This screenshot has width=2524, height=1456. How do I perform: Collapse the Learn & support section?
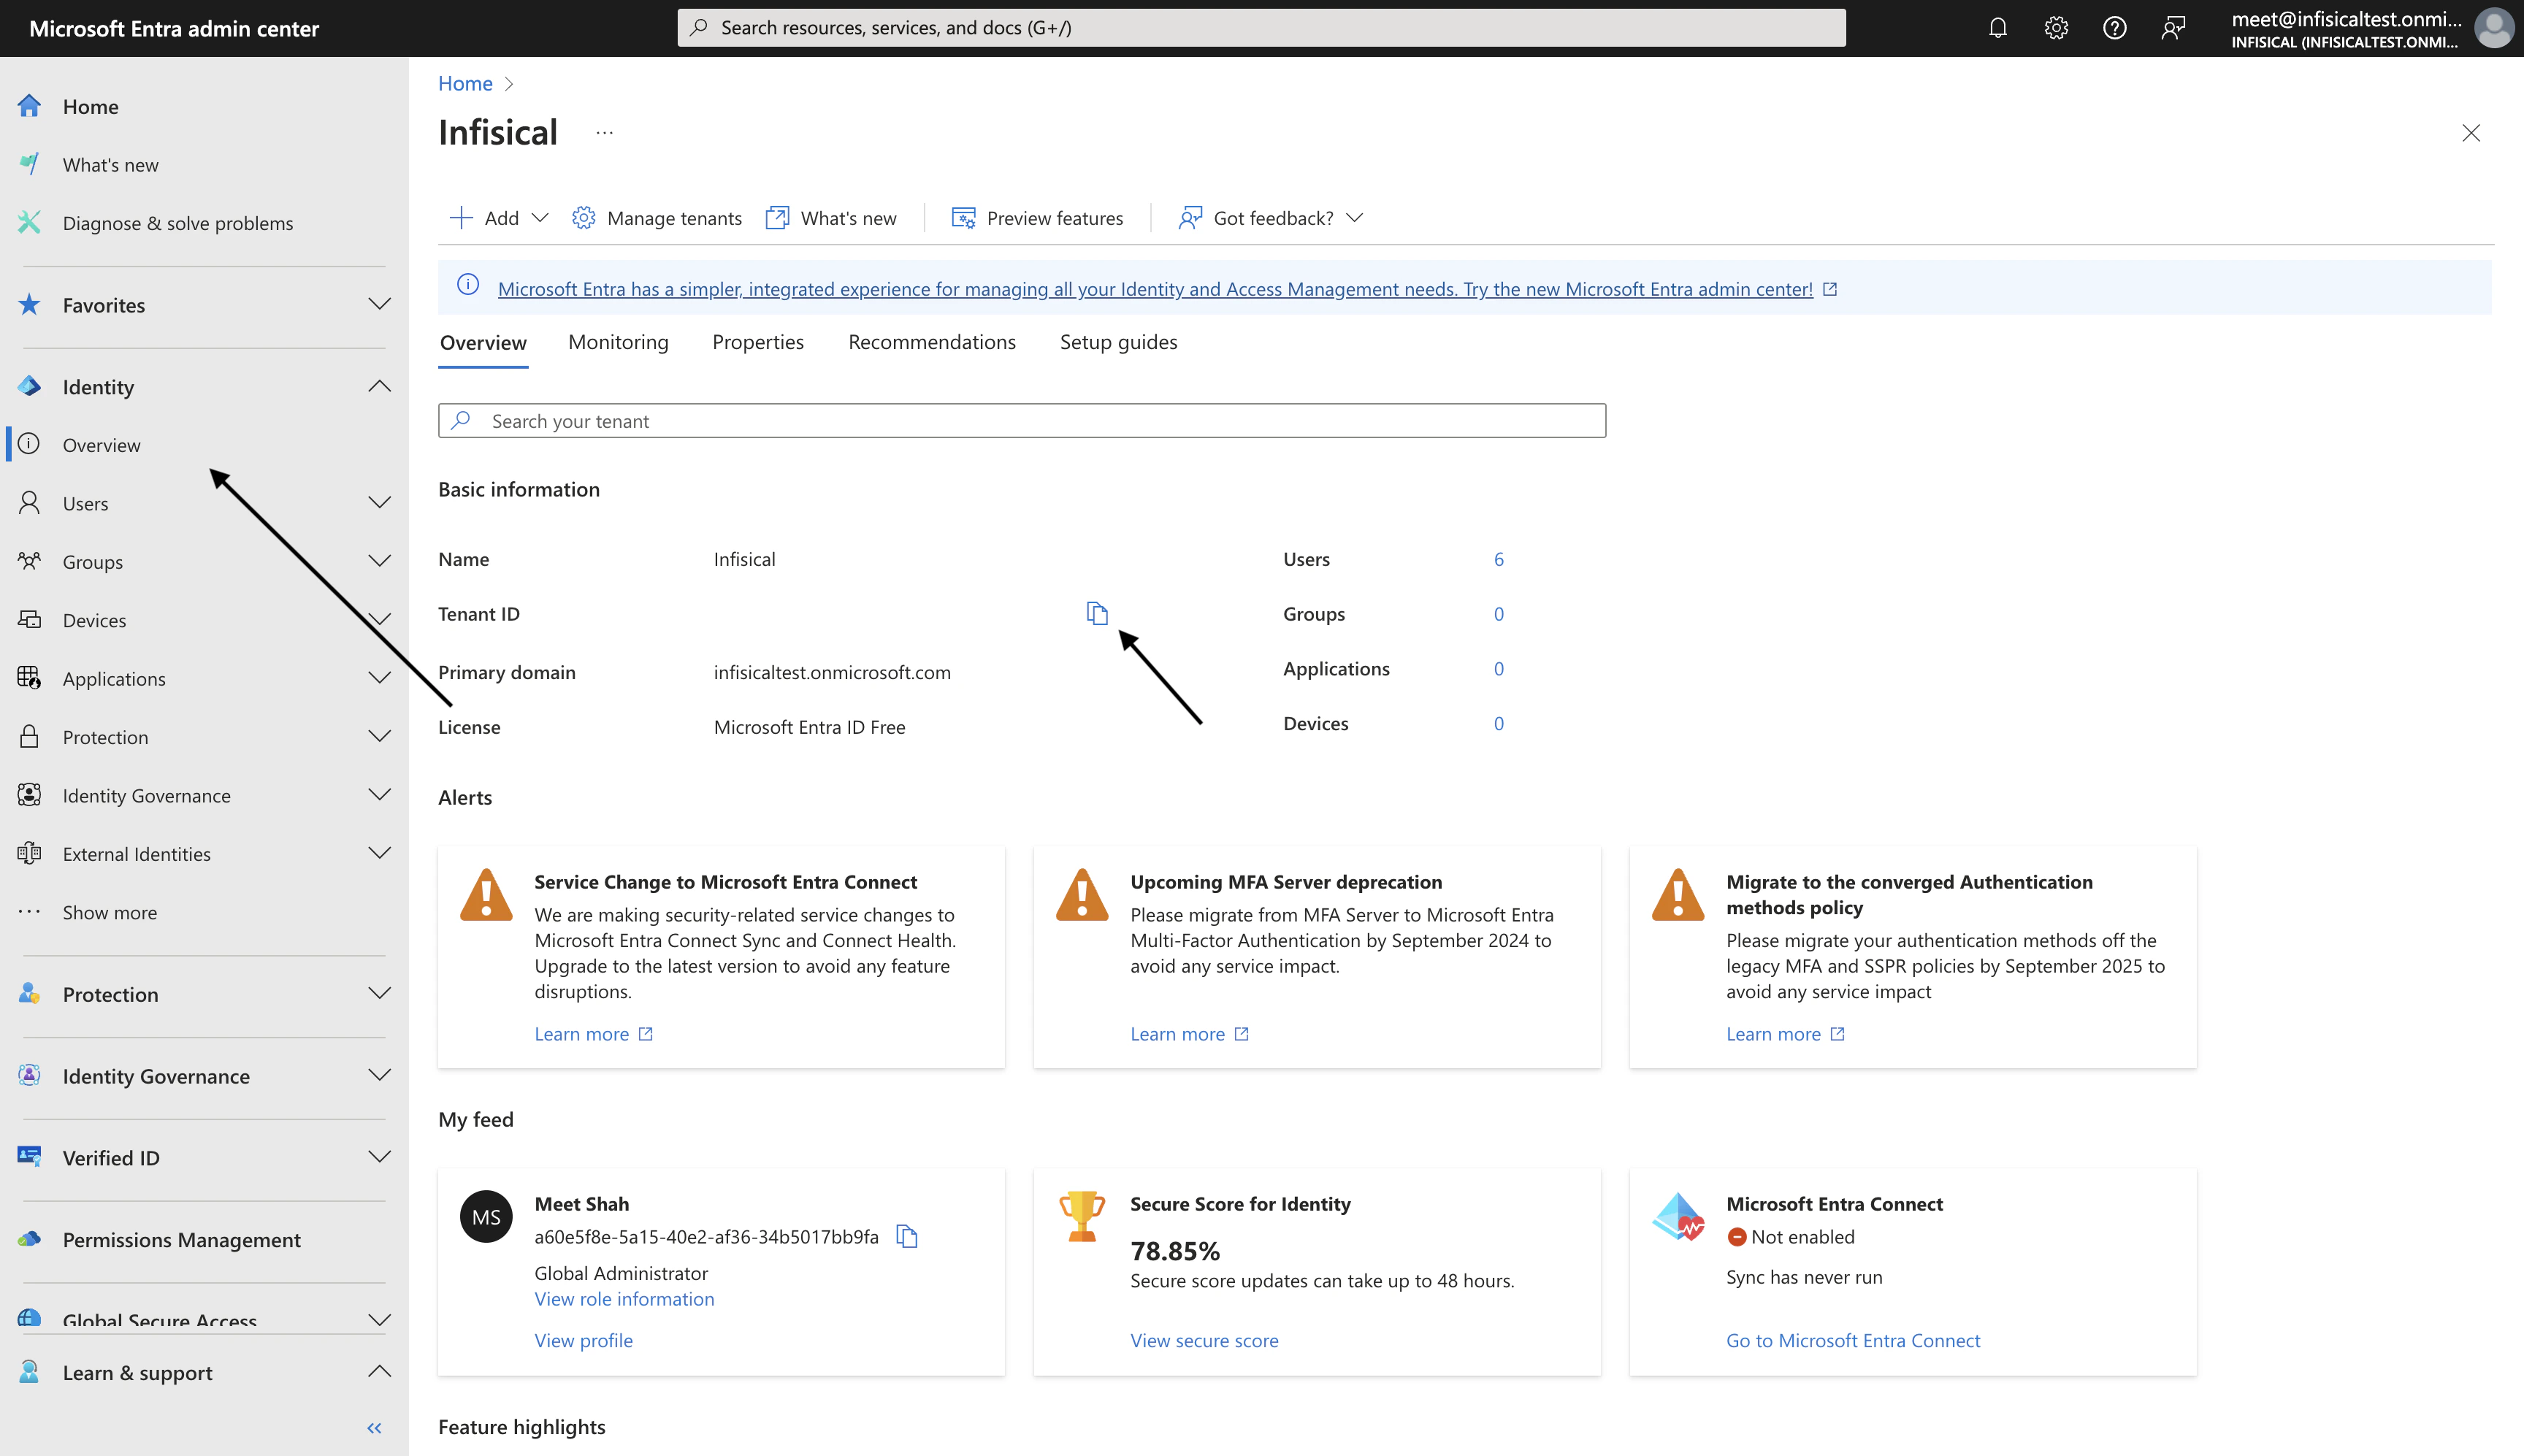378,1372
